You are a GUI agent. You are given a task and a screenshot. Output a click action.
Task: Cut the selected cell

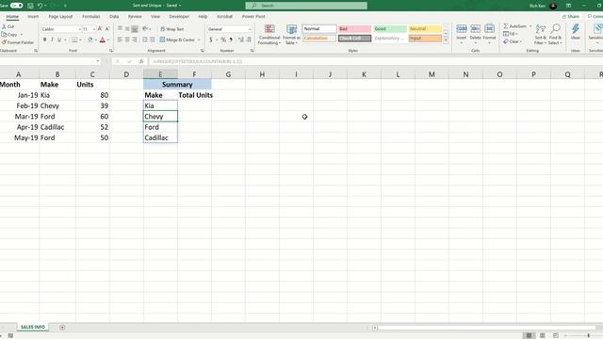pyautogui.click(x=8, y=26)
